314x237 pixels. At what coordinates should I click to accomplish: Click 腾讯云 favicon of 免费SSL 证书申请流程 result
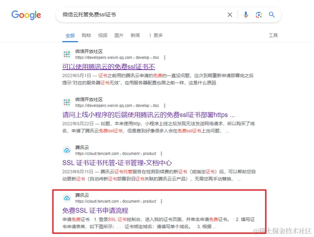tap(67, 198)
